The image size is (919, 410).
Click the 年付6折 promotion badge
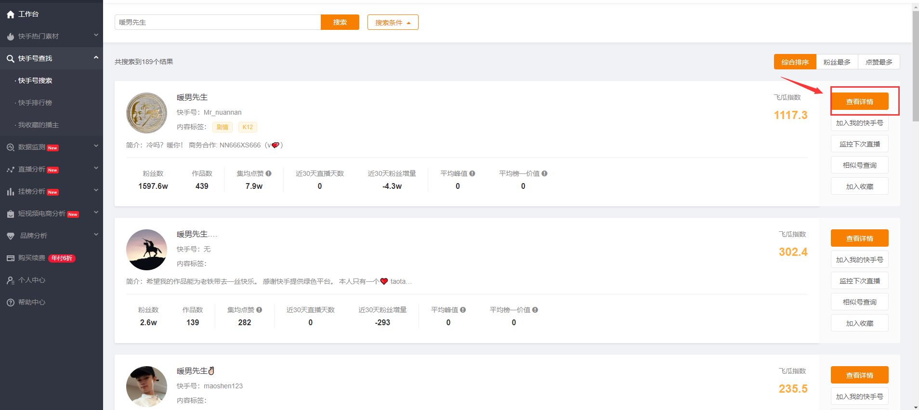point(62,258)
